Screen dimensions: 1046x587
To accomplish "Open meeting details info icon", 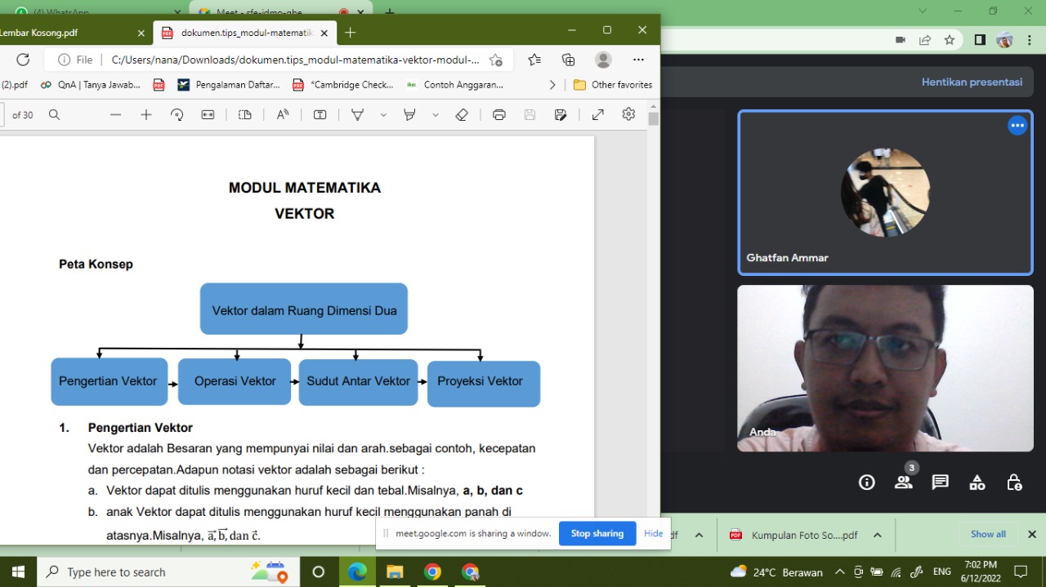I will (x=867, y=482).
